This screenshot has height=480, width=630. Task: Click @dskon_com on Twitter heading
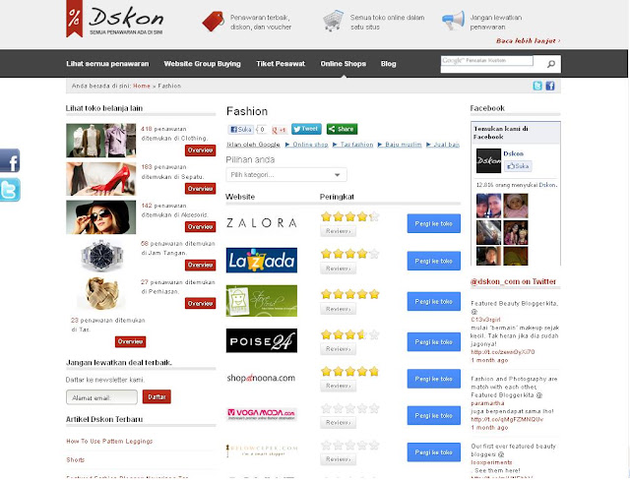513,281
